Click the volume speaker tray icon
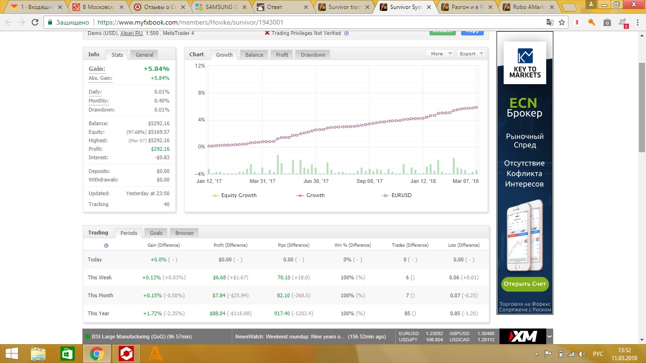The height and width of the screenshot is (363, 646). coord(582,354)
